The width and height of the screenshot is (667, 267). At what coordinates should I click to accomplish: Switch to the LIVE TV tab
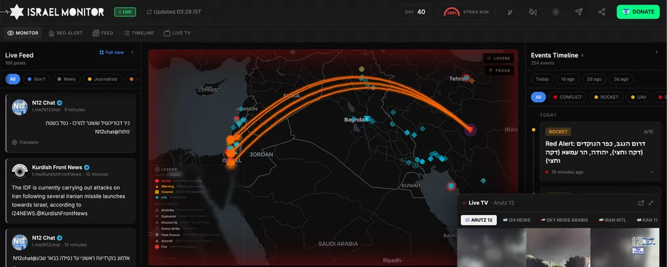[177, 33]
